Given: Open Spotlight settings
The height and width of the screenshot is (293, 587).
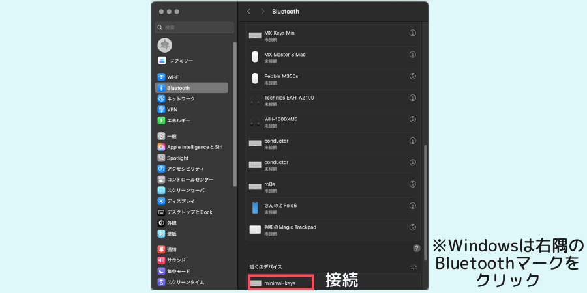Looking at the screenshot, I should coord(192,158).
